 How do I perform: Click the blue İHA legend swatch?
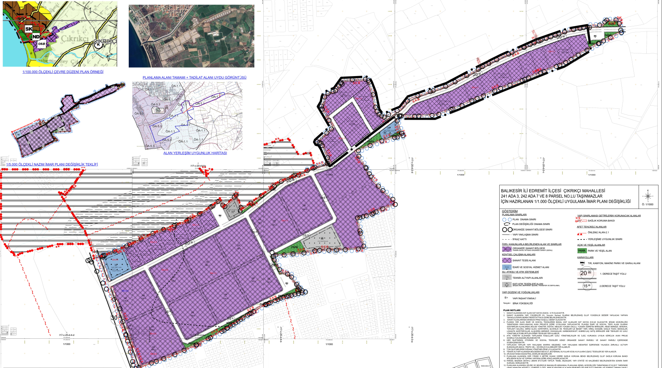pyautogui.click(x=507, y=267)
